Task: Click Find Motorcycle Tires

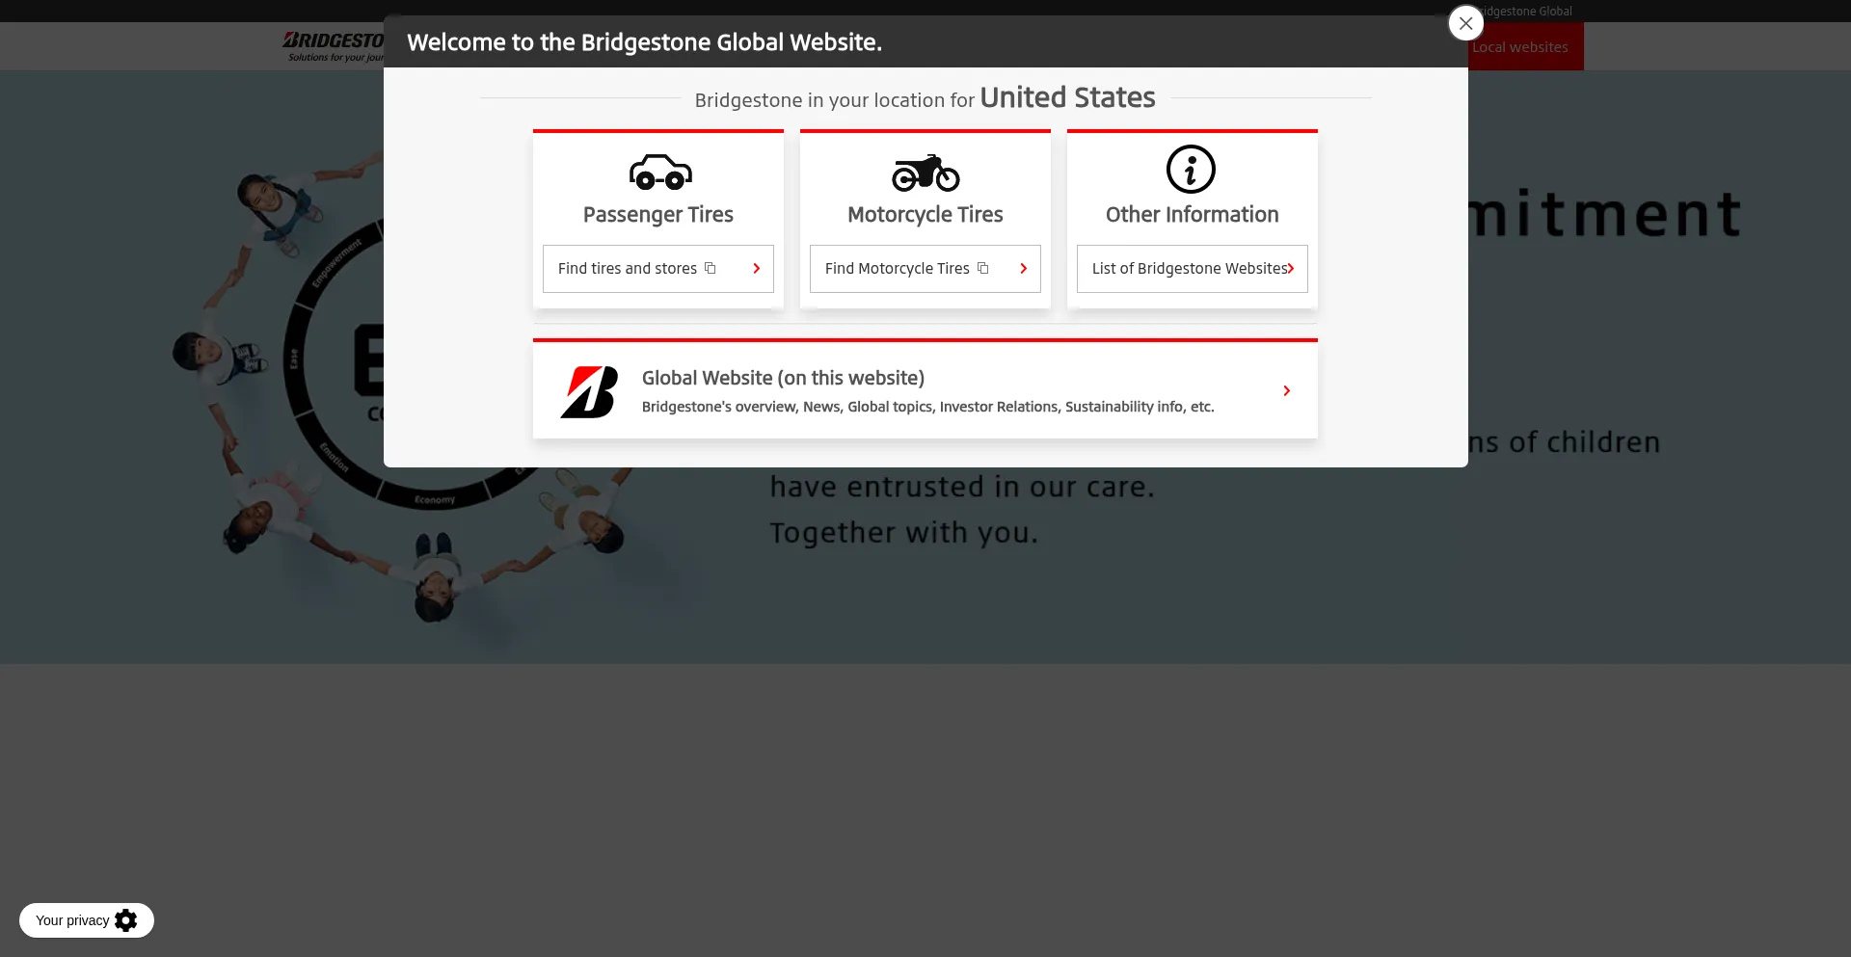Action: click(898, 269)
